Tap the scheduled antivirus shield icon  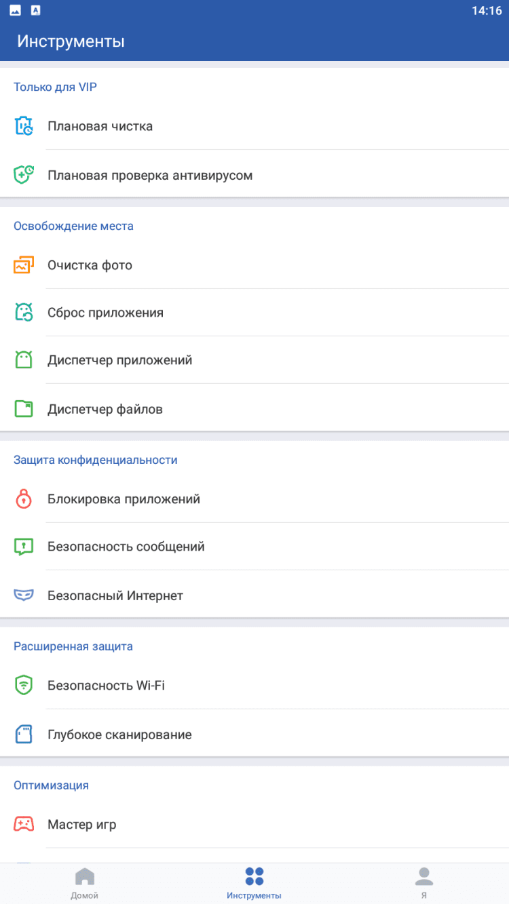[x=24, y=175]
